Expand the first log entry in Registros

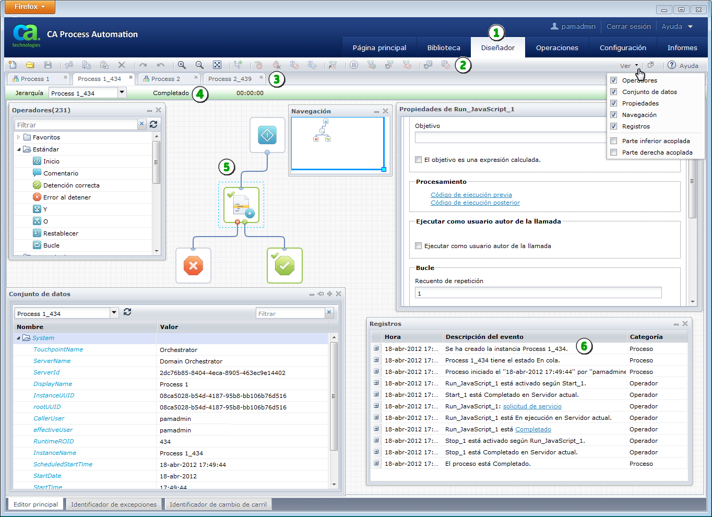click(376, 349)
